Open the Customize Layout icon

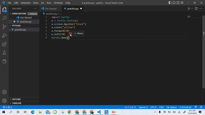pyautogui.click(x=182, y=3)
